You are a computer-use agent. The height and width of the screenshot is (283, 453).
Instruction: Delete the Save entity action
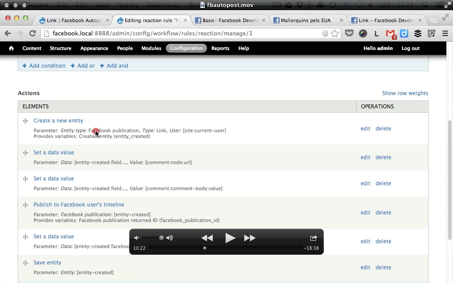coord(384,268)
